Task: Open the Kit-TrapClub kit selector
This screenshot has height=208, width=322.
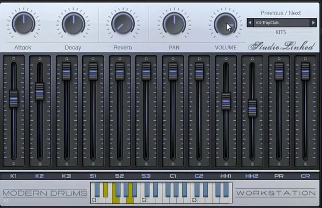Action: coord(281,23)
